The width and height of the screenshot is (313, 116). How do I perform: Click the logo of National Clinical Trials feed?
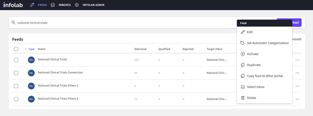(x=31, y=60)
